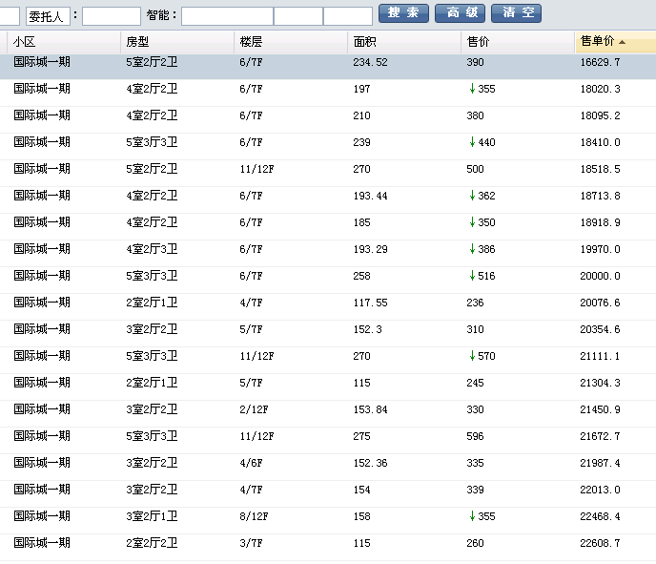Click the price value 236
Image resolution: width=656 pixels, height=564 pixels.
[x=475, y=303]
